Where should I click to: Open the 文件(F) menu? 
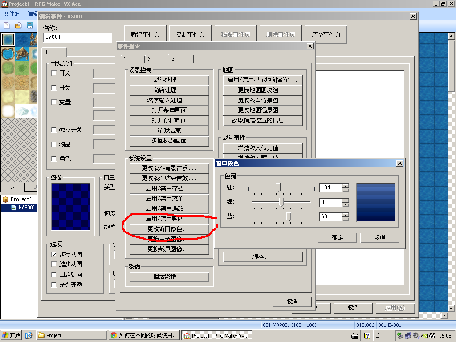[x=12, y=14]
